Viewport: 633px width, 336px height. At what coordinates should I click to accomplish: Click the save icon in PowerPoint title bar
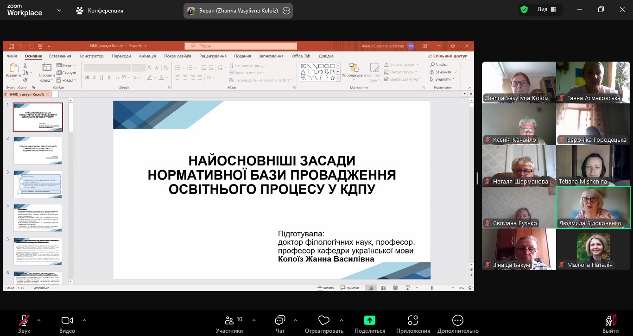[12, 46]
